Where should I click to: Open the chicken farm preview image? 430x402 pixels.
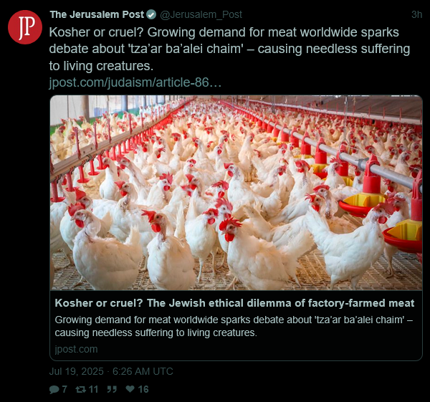tap(236, 193)
